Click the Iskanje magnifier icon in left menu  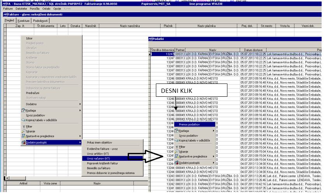point(24,131)
